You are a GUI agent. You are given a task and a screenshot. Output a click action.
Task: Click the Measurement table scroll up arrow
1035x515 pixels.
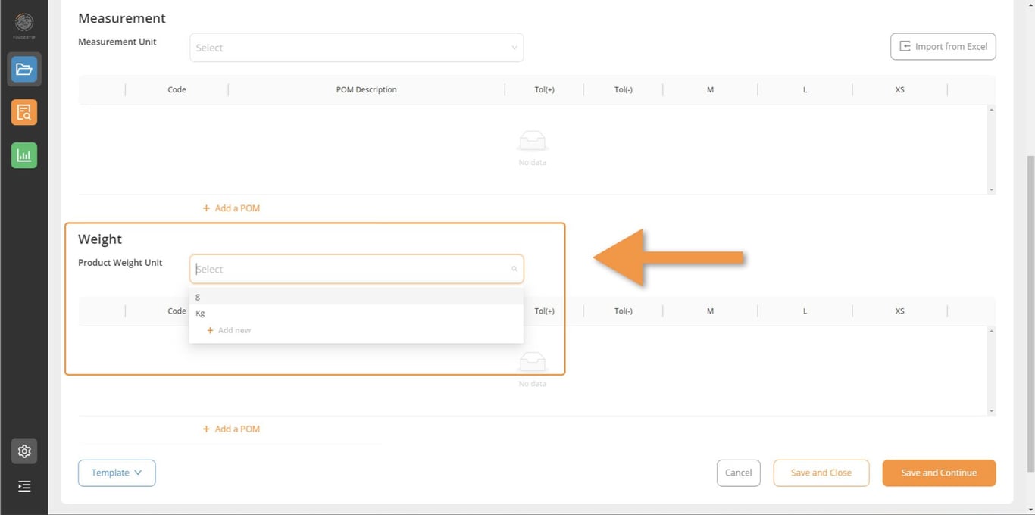(x=992, y=110)
